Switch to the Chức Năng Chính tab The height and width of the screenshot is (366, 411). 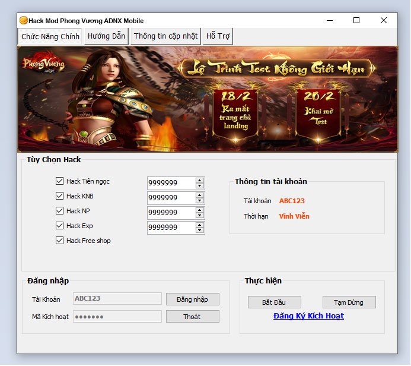coord(50,36)
